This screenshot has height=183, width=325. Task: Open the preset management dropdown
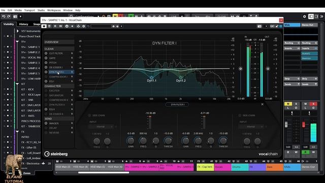(121, 26)
